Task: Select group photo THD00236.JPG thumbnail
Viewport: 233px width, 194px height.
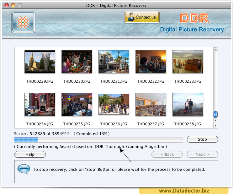Action: 114,104
